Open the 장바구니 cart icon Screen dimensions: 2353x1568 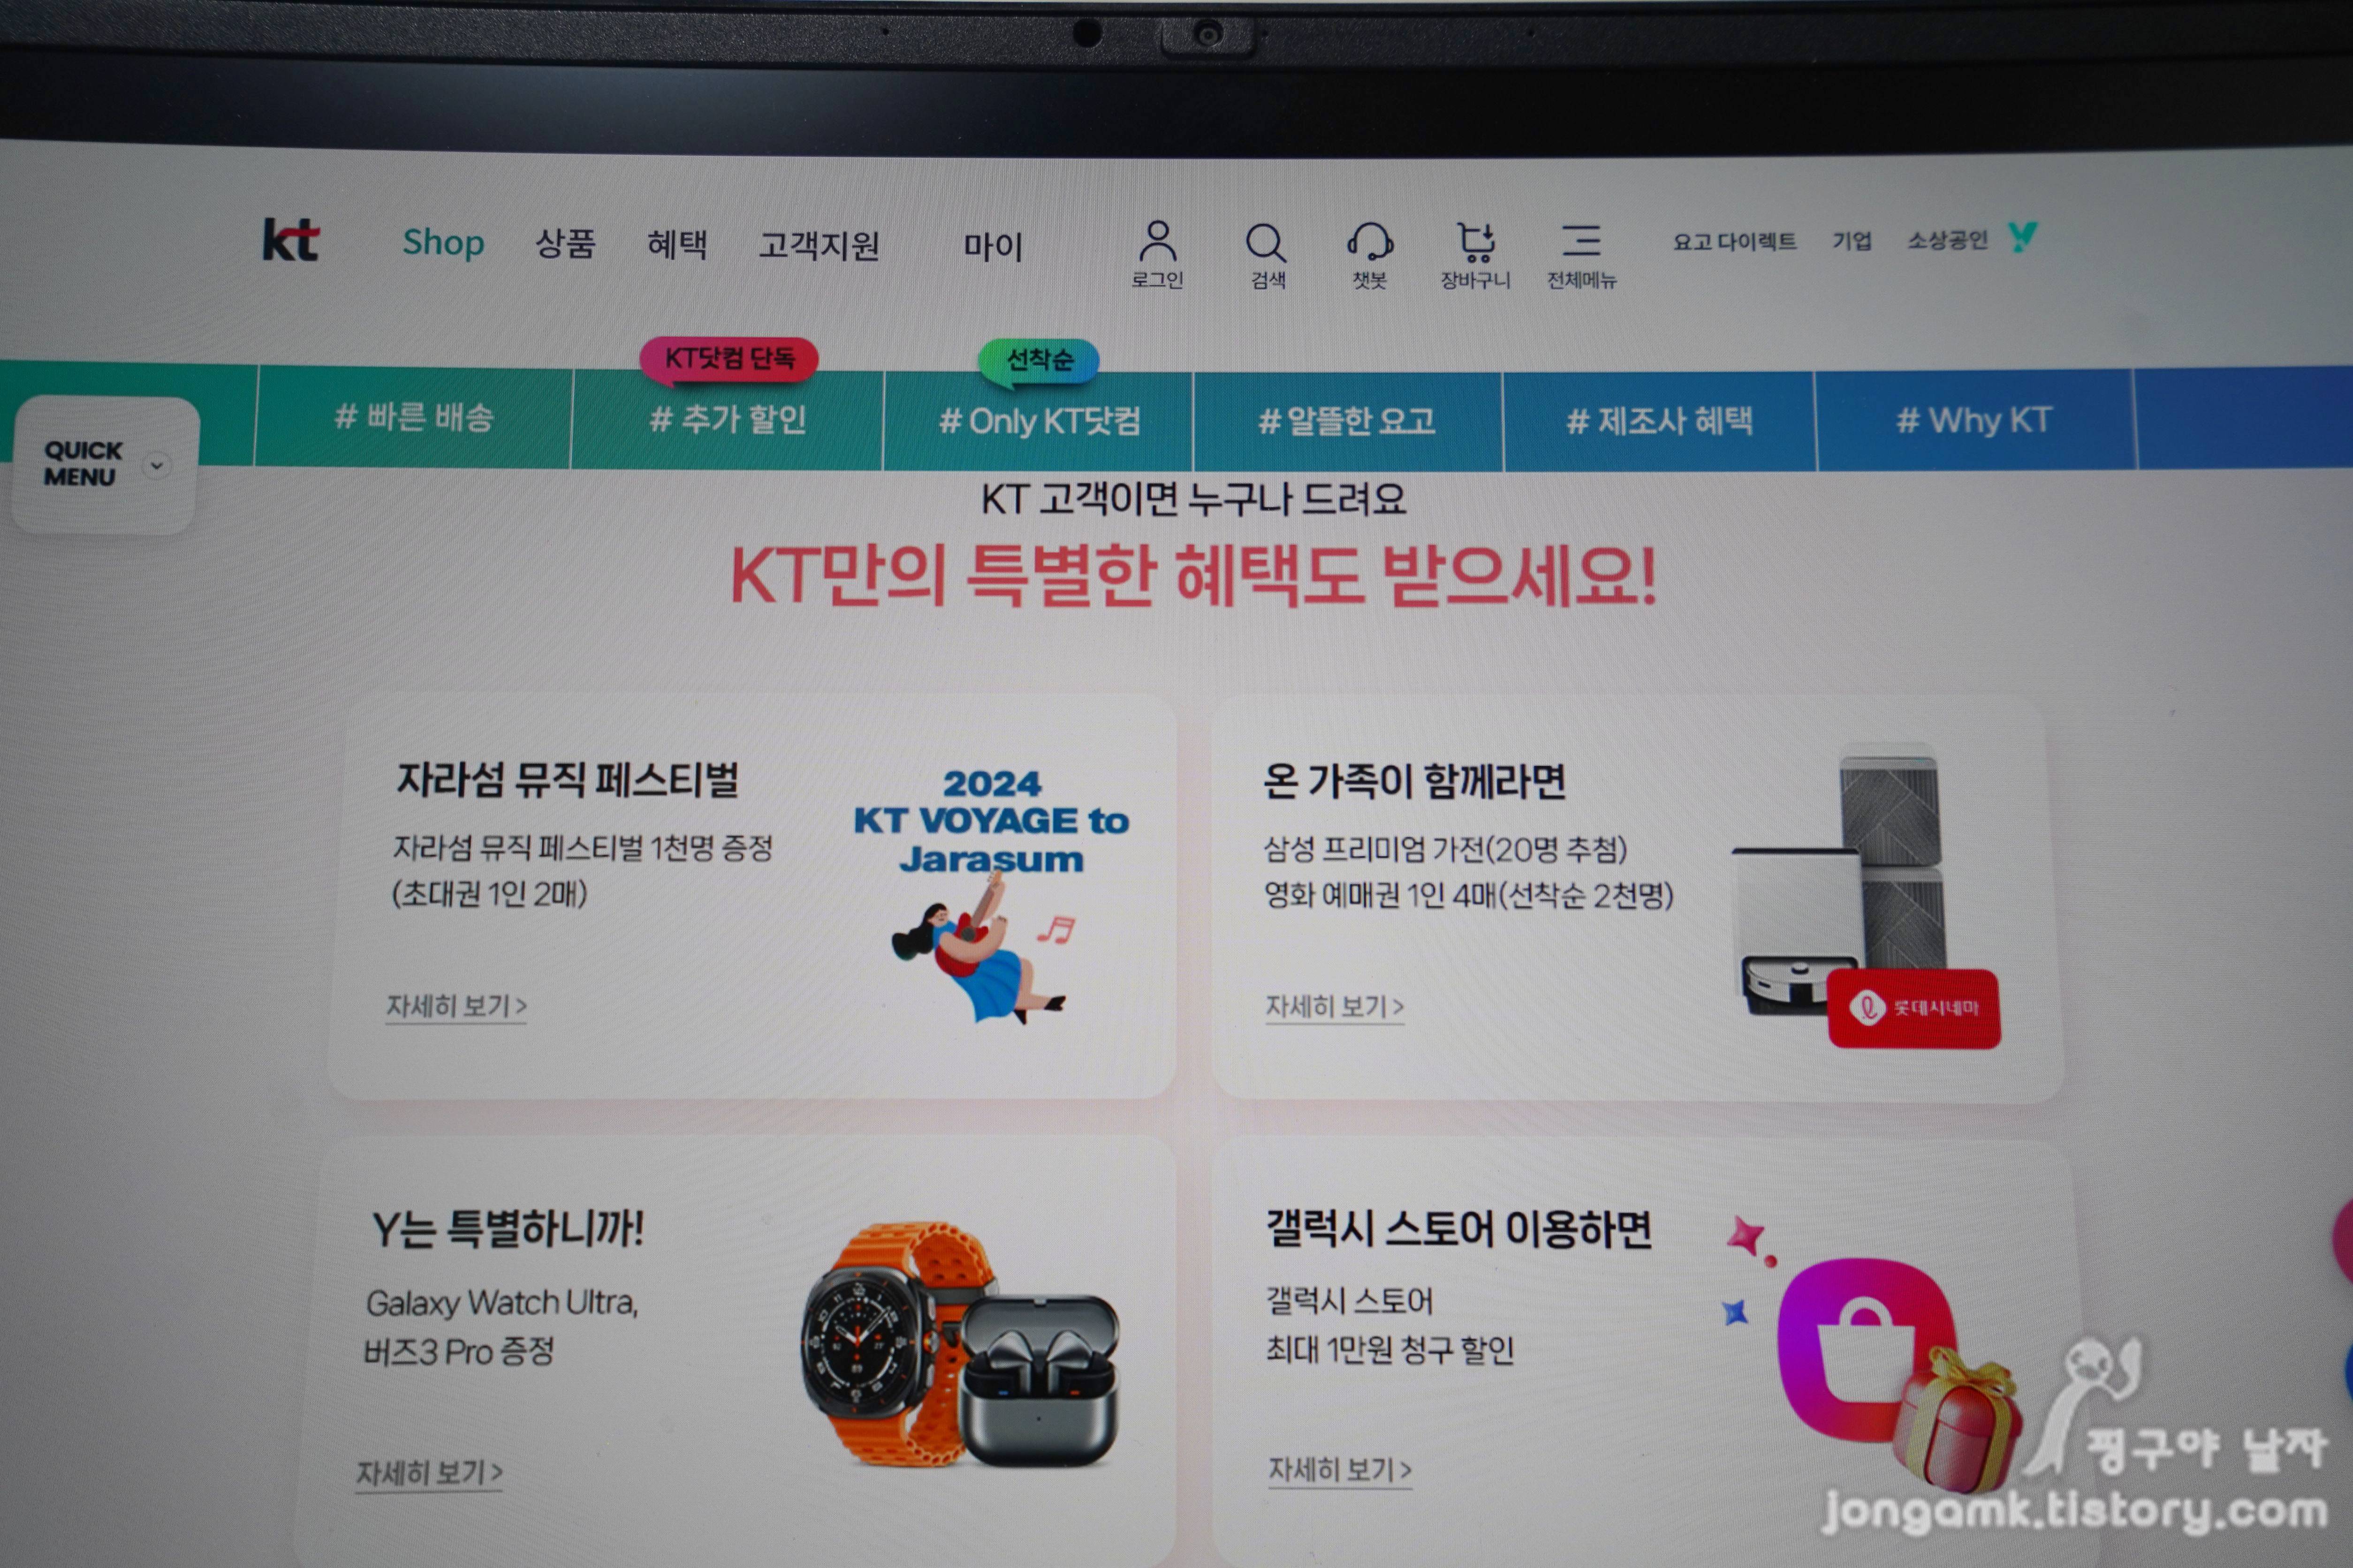pos(1476,243)
